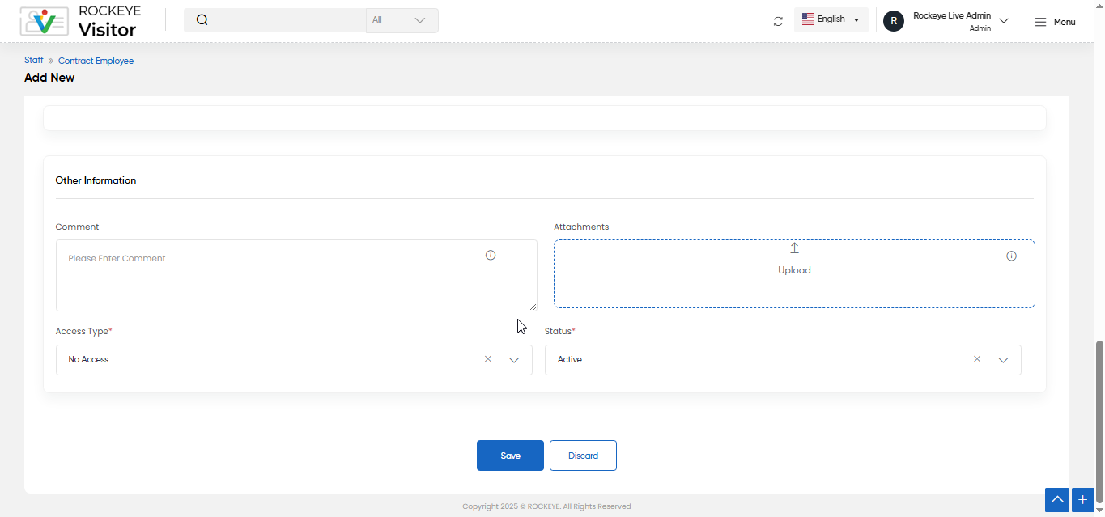Clear the No Access selection
Screen dimensions: 1105x517
tap(488, 358)
